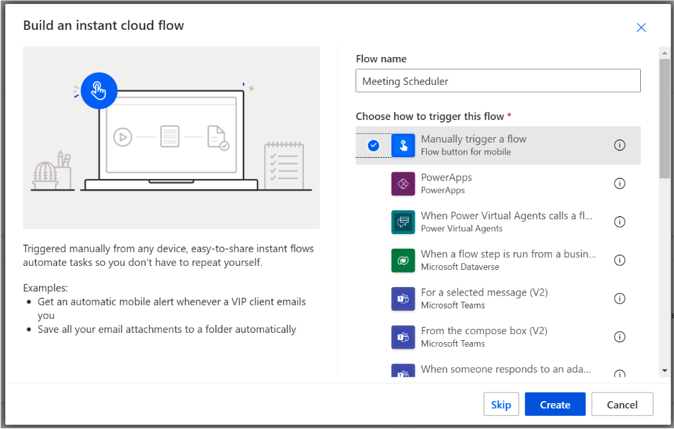Click the Manually trigger a flow icon

click(x=403, y=145)
